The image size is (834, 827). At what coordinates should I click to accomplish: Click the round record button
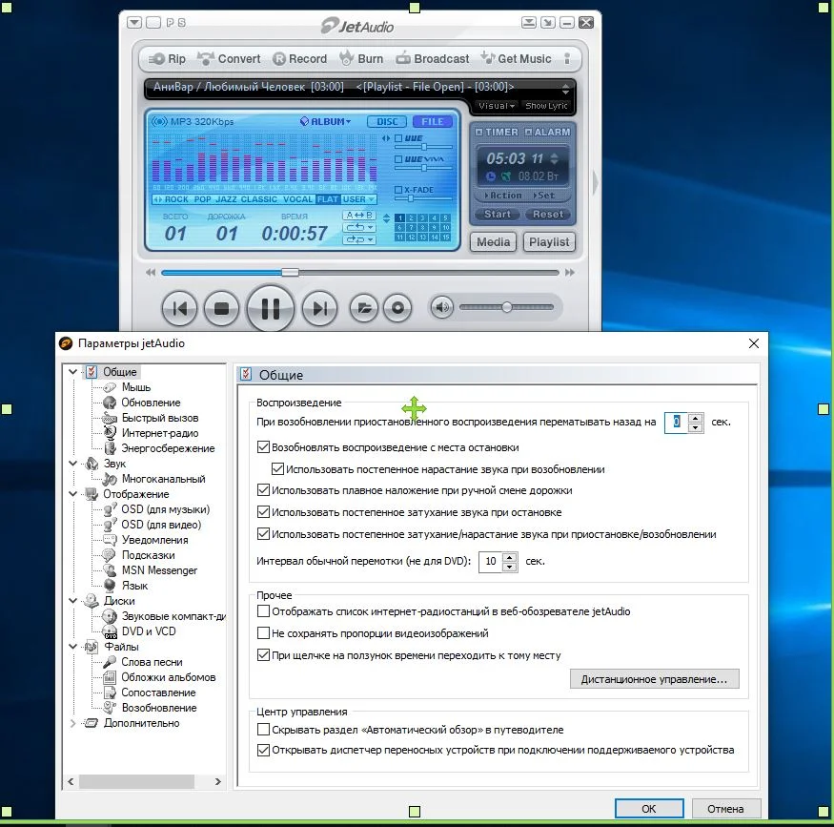tap(397, 307)
